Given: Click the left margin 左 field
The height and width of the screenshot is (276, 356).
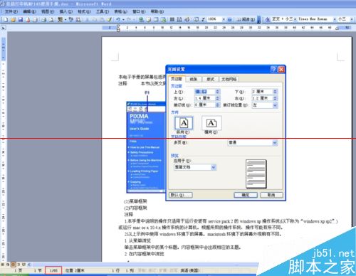Looking at the screenshot, I should pyautogui.click(x=204, y=98).
